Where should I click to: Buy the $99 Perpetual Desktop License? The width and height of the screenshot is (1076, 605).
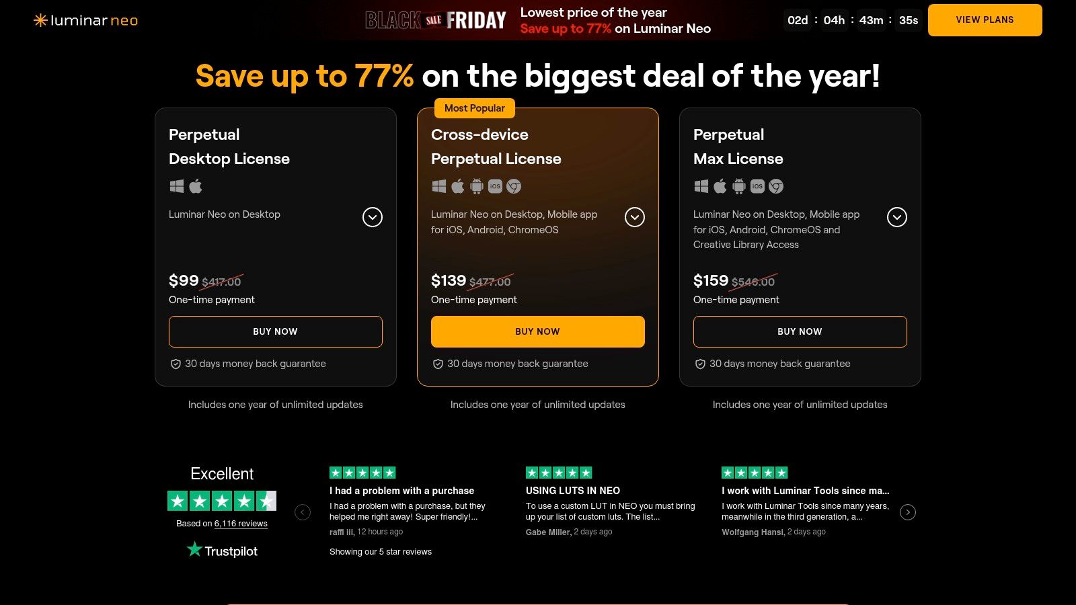[276, 331]
